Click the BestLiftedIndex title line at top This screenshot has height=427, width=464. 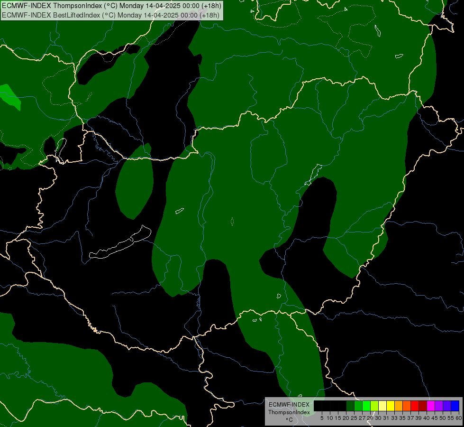[x=111, y=15]
